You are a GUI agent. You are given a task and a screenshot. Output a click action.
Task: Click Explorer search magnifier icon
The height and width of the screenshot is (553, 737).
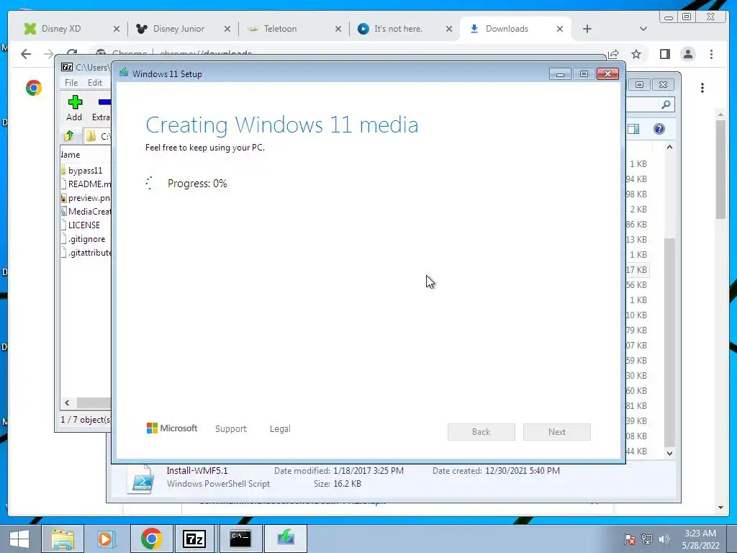click(666, 104)
